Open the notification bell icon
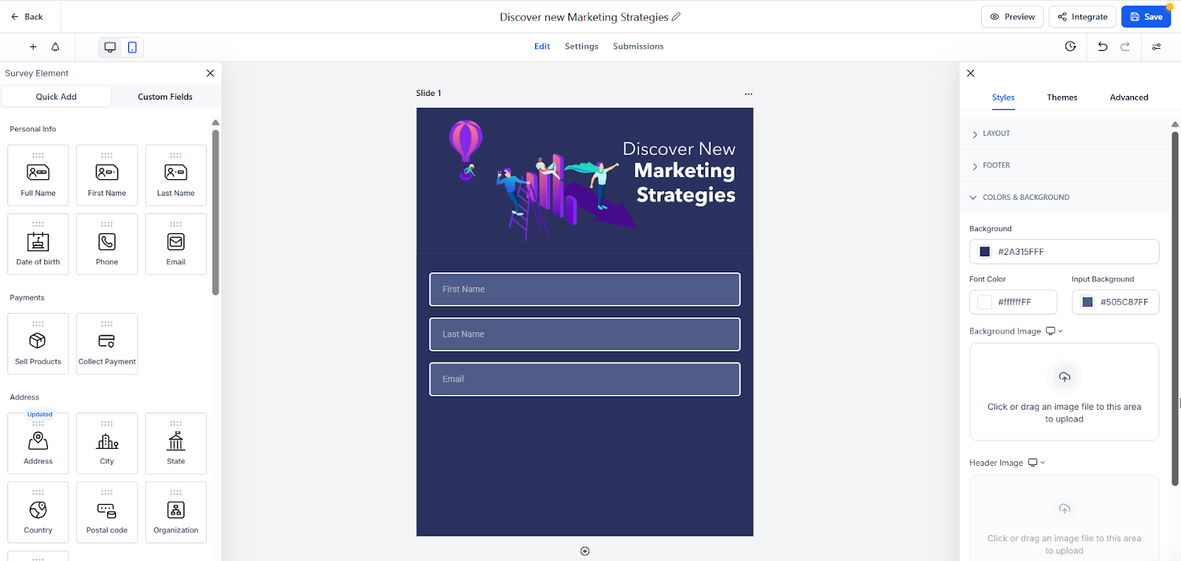The height and width of the screenshot is (561, 1181). pos(55,47)
